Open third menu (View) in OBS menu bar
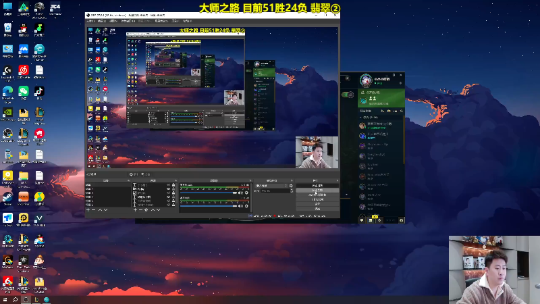Viewport: 540px width, 304px height. (x=113, y=21)
